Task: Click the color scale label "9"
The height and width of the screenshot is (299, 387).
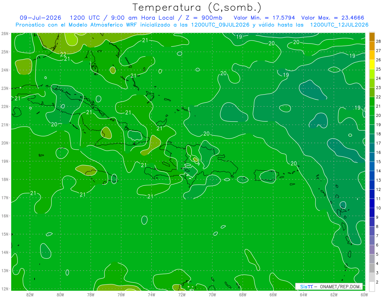Action: (x=377, y=217)
